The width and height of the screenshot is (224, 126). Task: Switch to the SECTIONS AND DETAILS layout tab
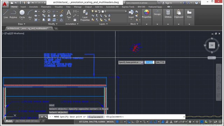27,121
